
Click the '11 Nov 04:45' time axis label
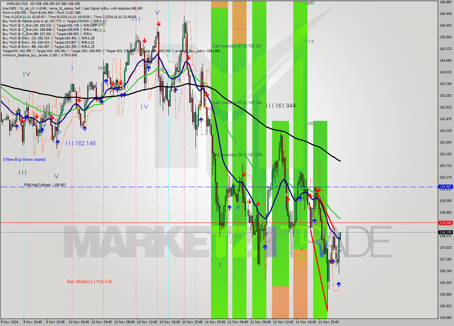tap(238, 322)
